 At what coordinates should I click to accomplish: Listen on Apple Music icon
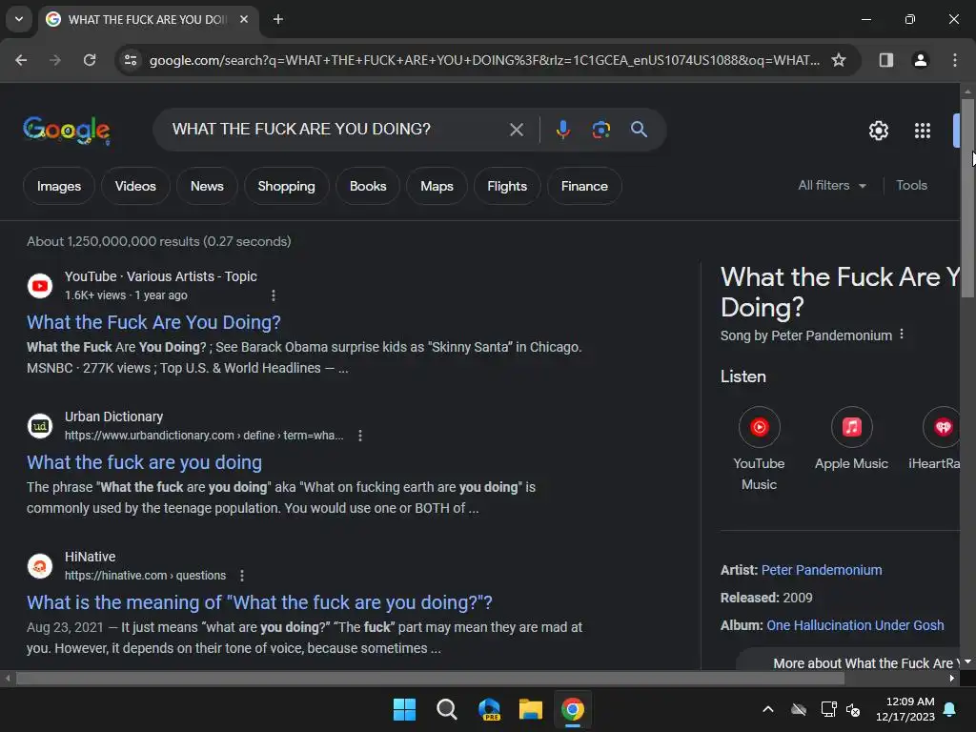[x=851, y=427]
